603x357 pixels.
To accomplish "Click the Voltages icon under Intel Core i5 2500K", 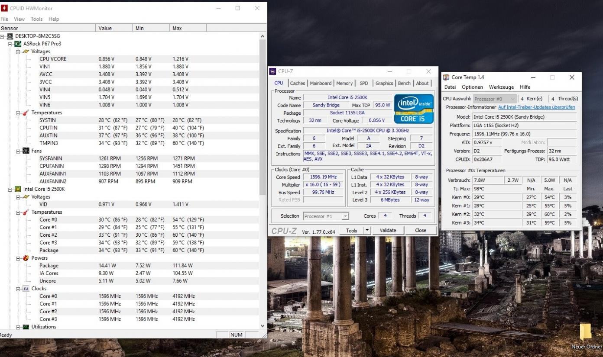I will click(26, 197).
